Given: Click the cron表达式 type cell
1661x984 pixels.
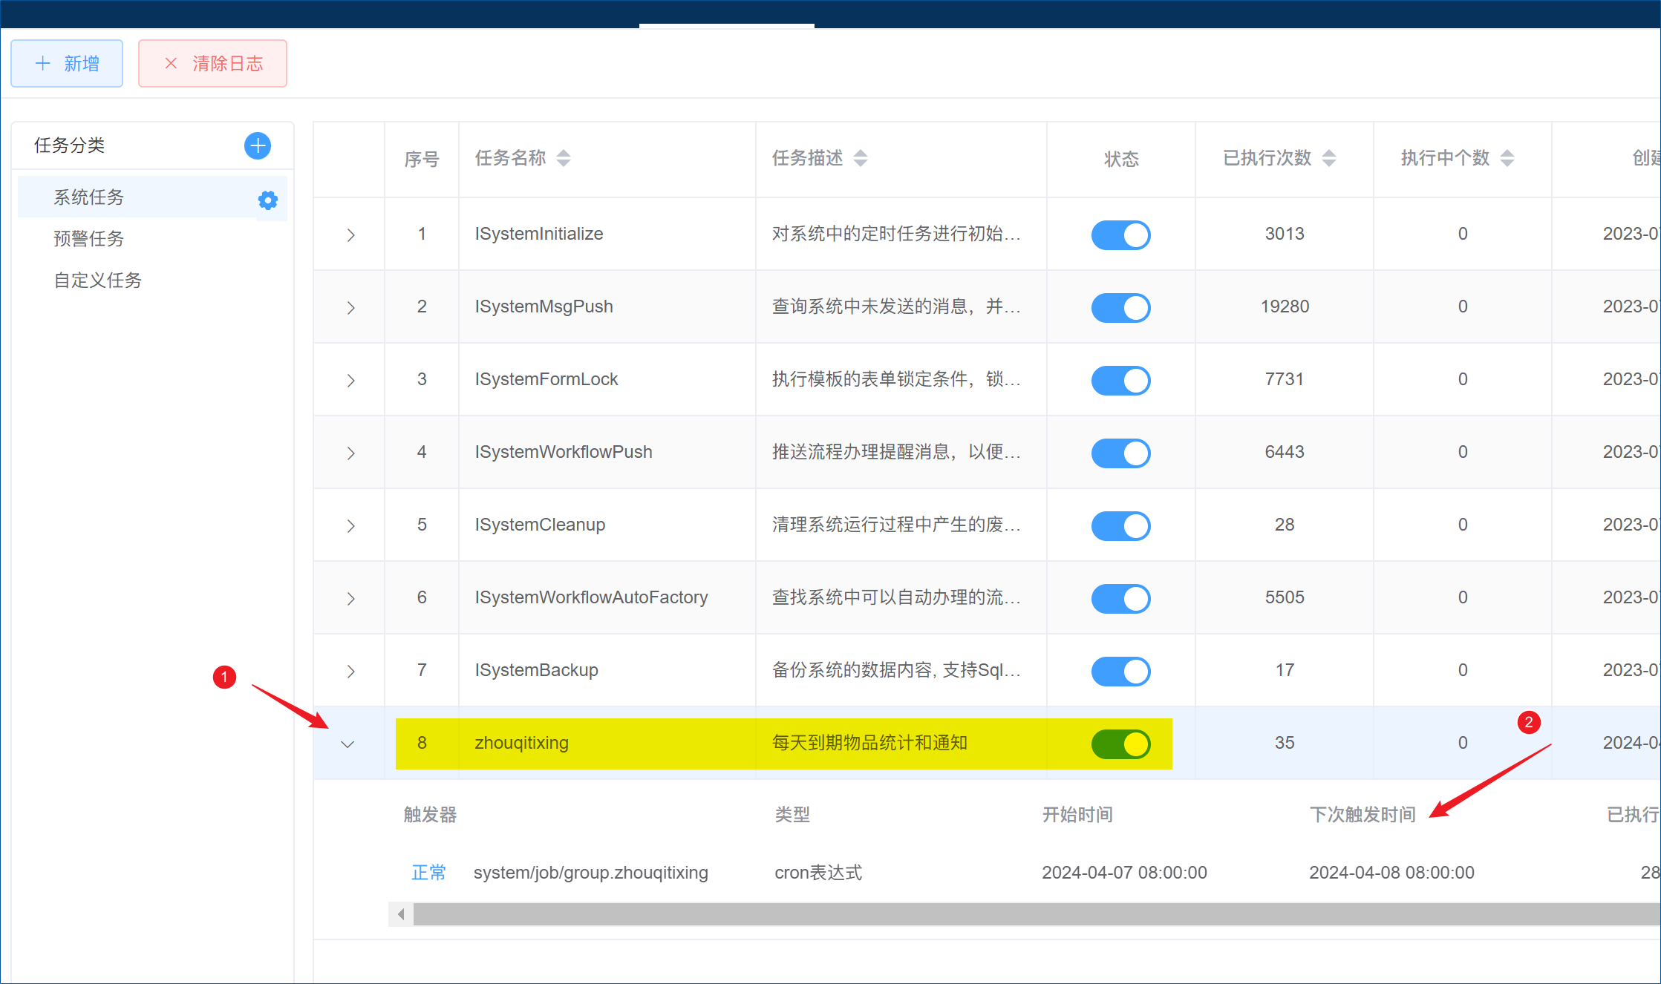Looking at the screenshot, I should point(818,872).
